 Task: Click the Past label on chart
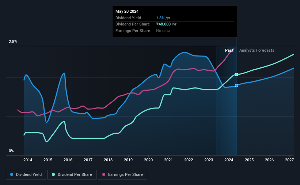coord(229,50)
